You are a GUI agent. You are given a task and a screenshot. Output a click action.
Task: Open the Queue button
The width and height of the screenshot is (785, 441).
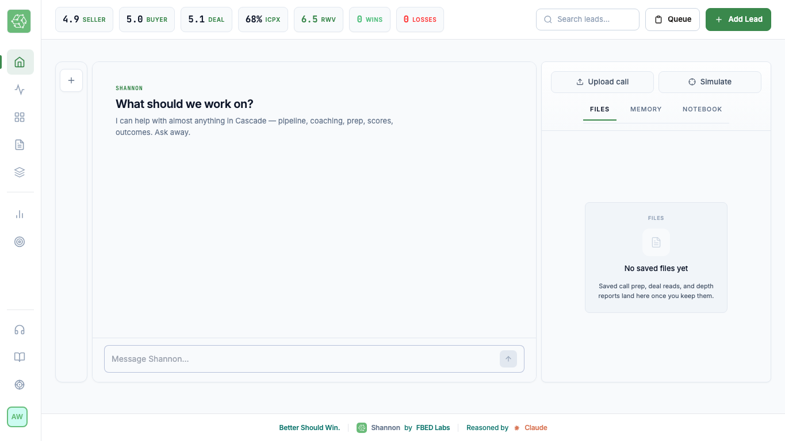tap(672, 20)
